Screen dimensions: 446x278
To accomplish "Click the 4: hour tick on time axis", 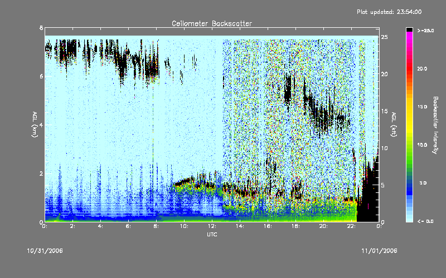I will pos(100,226).
